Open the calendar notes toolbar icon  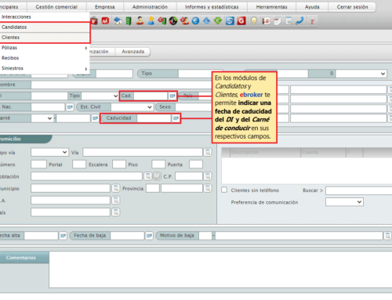278,21
